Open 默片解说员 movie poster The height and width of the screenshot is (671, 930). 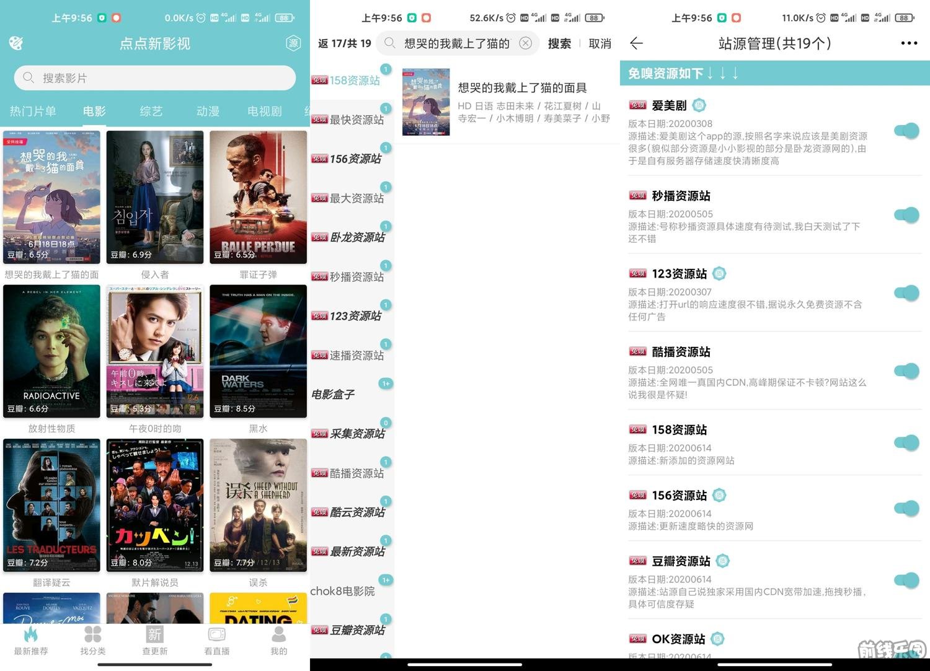click(x=155, y=506)
